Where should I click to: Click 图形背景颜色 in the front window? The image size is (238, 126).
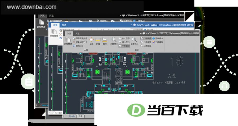pyautogui.click(x=80, y=39)
